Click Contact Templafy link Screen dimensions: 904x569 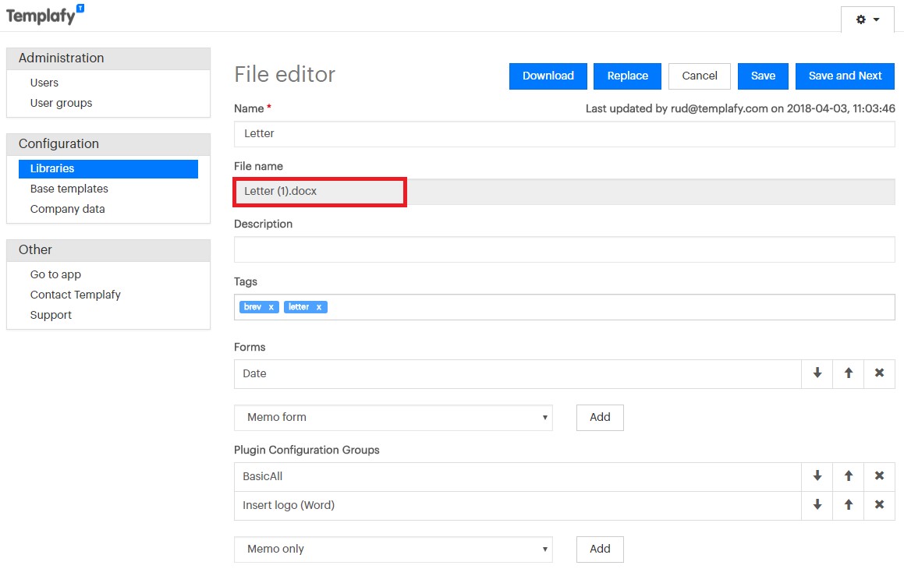[76, 295]
